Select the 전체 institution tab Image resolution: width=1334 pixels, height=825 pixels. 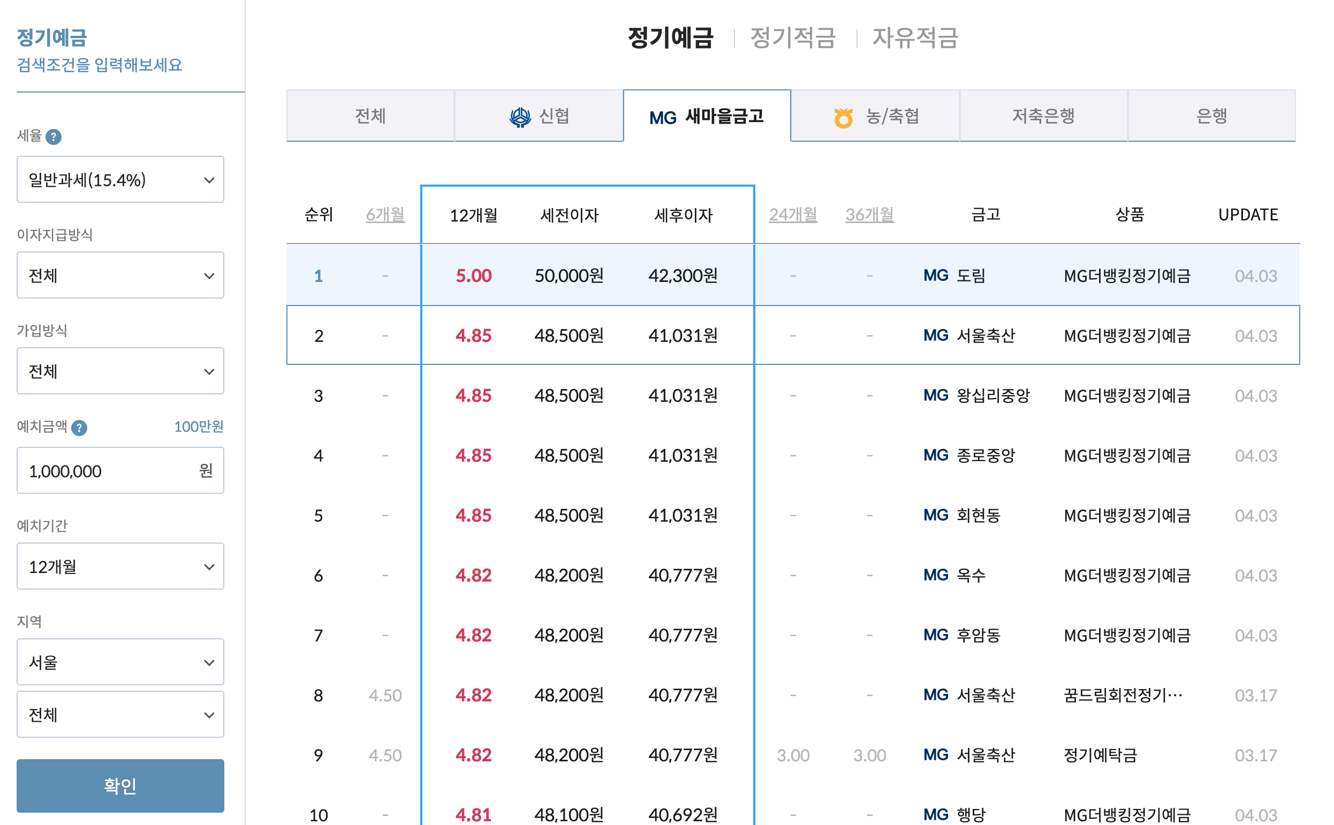pyautogui.click(x=370, y=116)
